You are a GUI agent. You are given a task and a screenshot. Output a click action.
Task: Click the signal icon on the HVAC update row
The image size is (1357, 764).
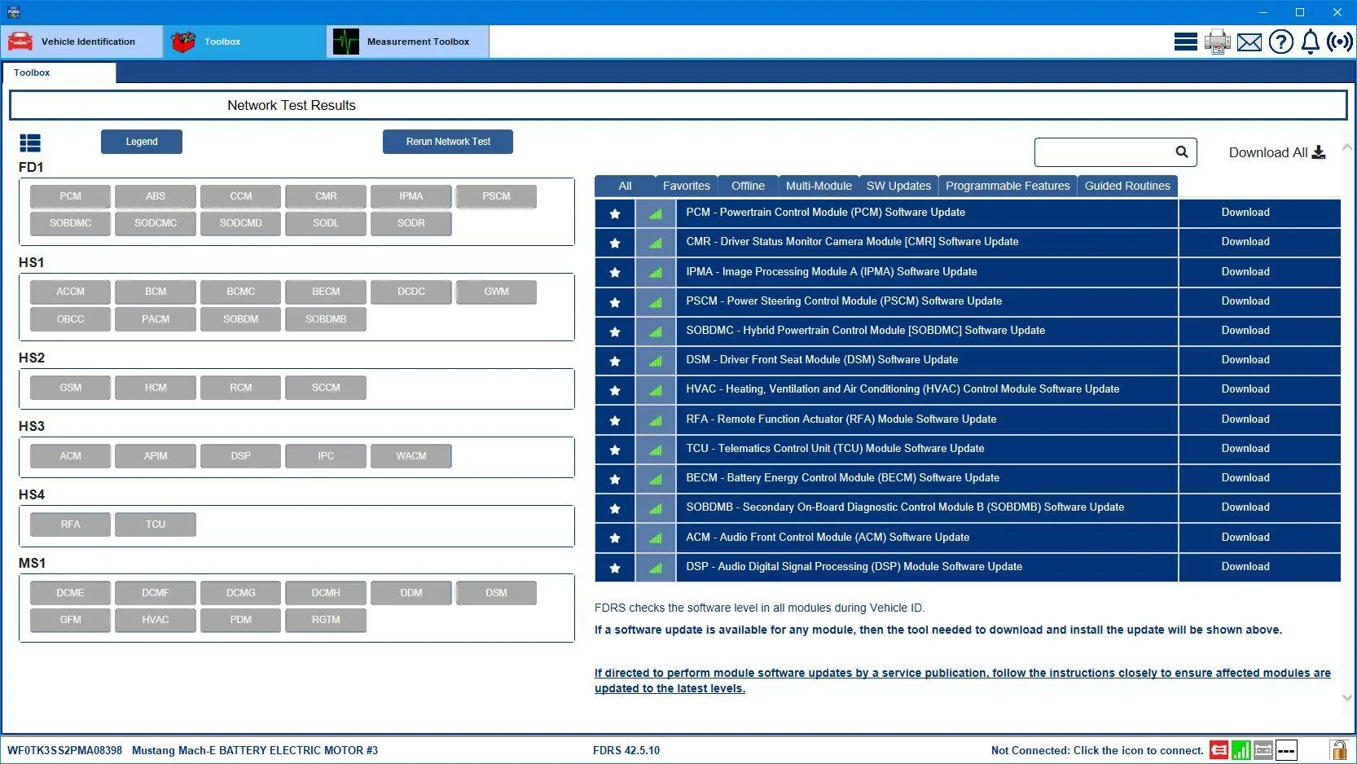pyautogui.click(x=656, y=390)
